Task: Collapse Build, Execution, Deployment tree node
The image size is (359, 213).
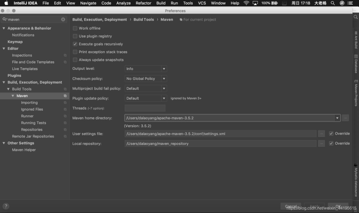Action: click(x=4, y=82)
